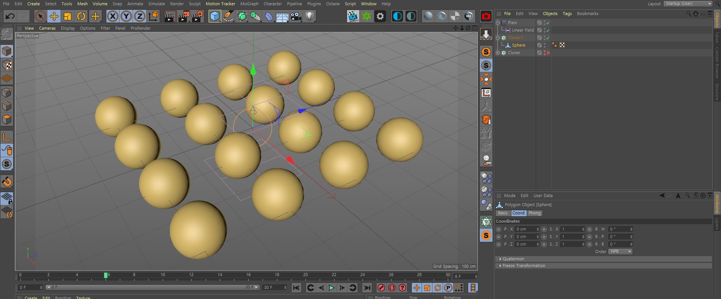
Task: Activate the Rotate tool
Action: (81, 16)
